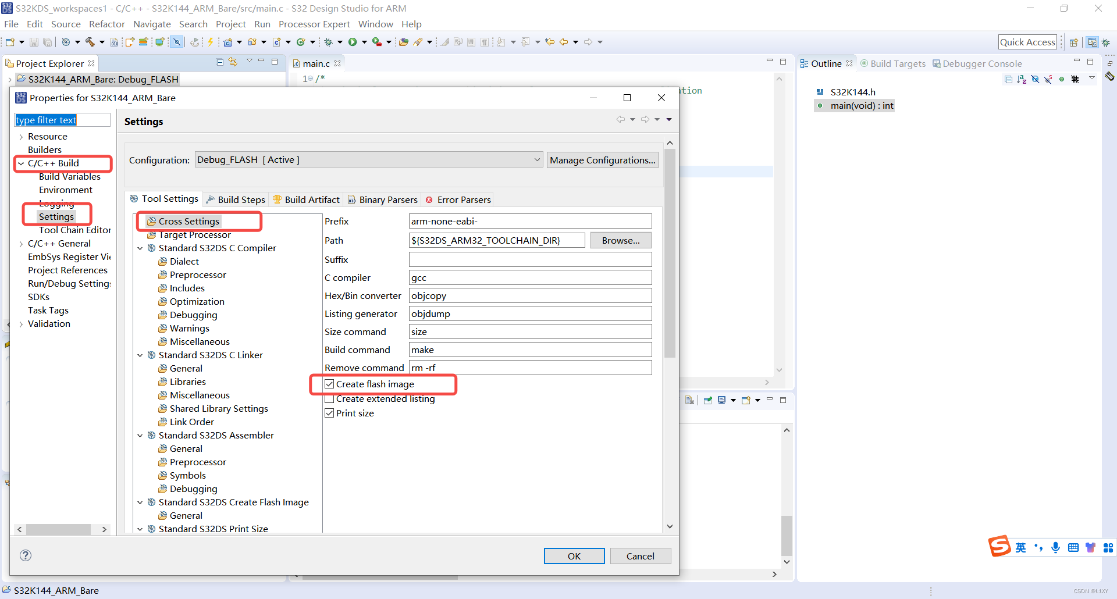Toggle the English/Chinese IME mode button
This screenshot has width=1117, height=599.
tap(1021, 547)
